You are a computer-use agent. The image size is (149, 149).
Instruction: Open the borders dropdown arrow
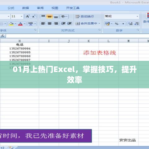[5, 24]
